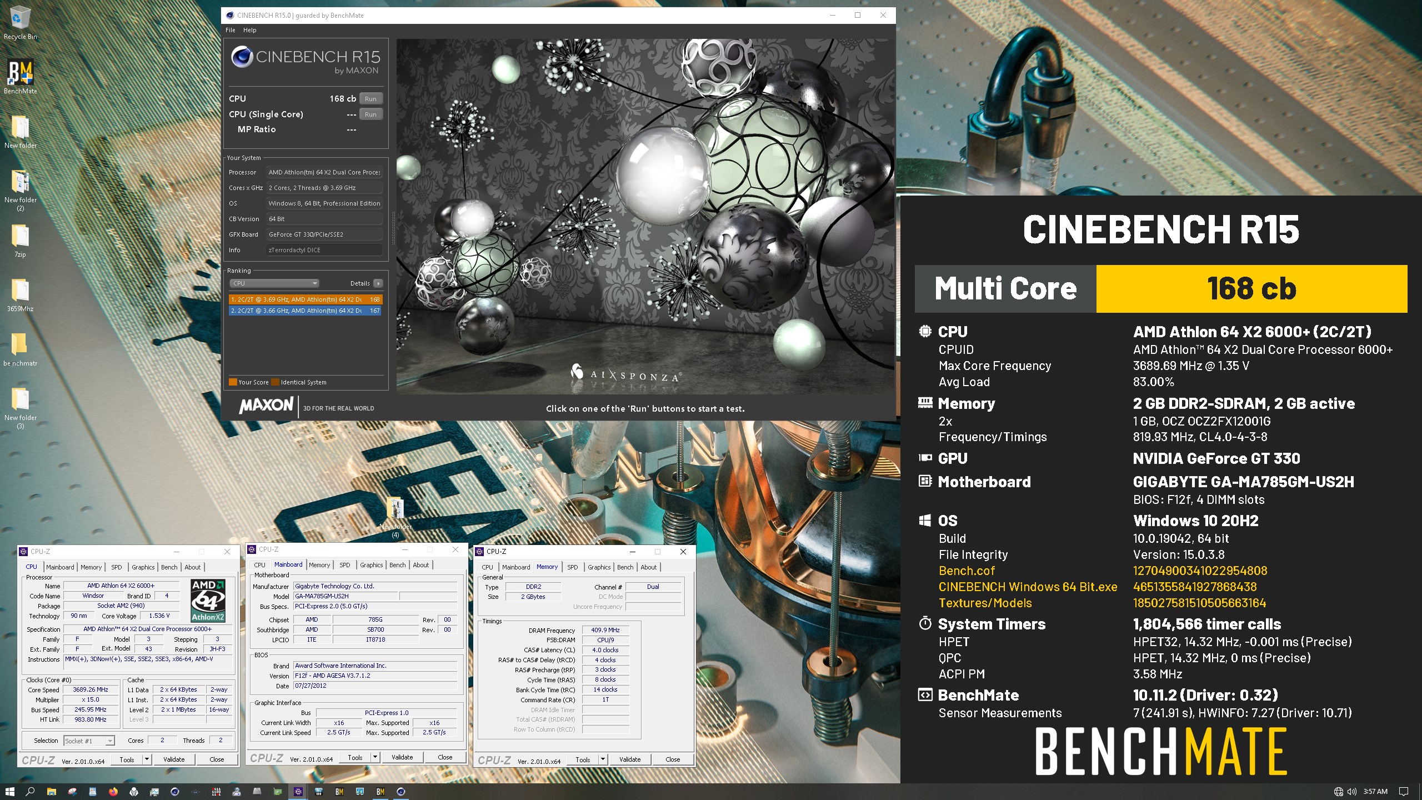Click Close in CPU-Z CPU window
Image resolution: width=1422 pixels, height=800 pixels.
217,759
